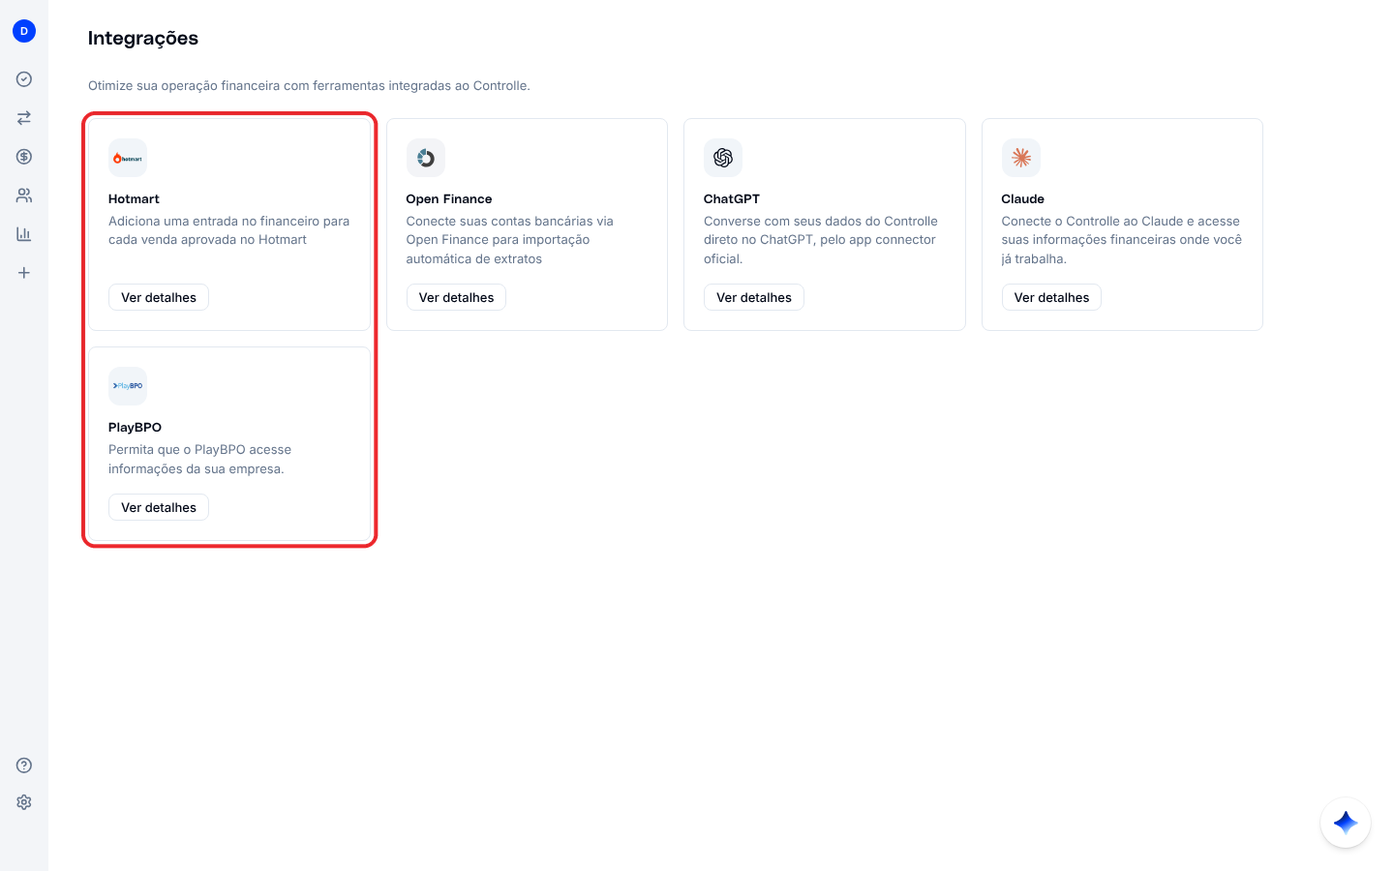
Task: Click Ver detalhes on PlayBPO card
Action: point(159,508)
